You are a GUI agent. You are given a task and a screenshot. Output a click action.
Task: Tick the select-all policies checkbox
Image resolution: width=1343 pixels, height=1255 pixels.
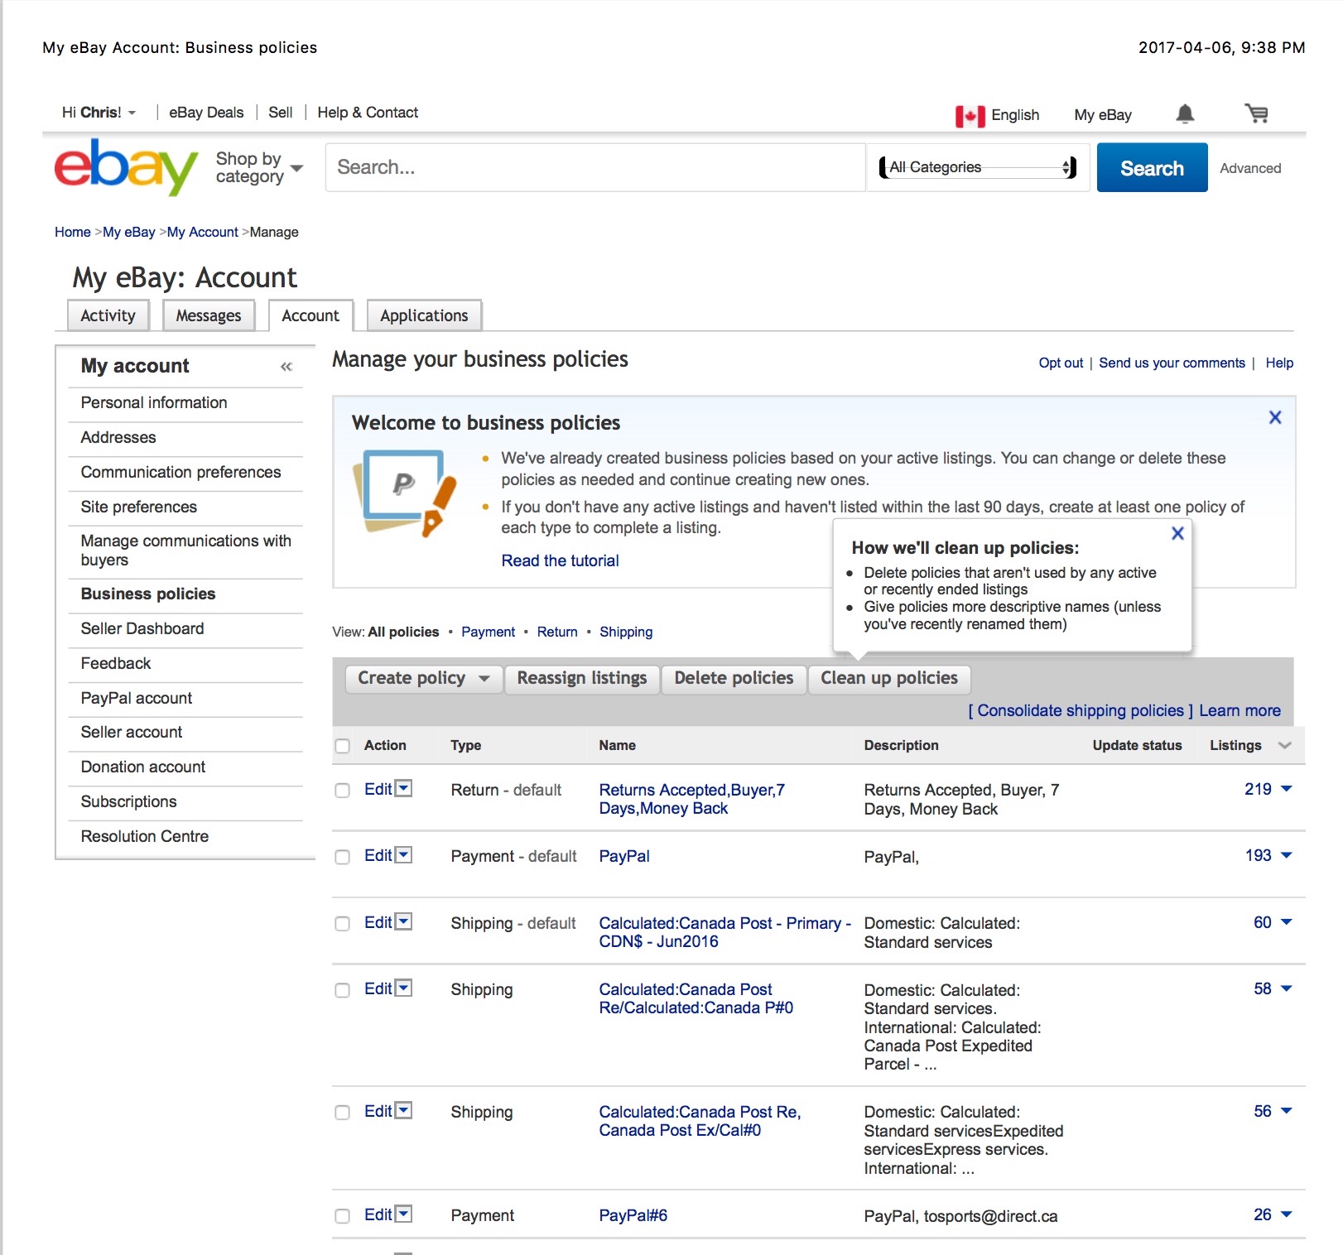tap(342, 746)
